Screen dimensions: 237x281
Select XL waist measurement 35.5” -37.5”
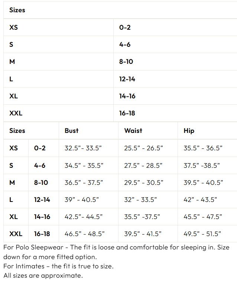142,217
